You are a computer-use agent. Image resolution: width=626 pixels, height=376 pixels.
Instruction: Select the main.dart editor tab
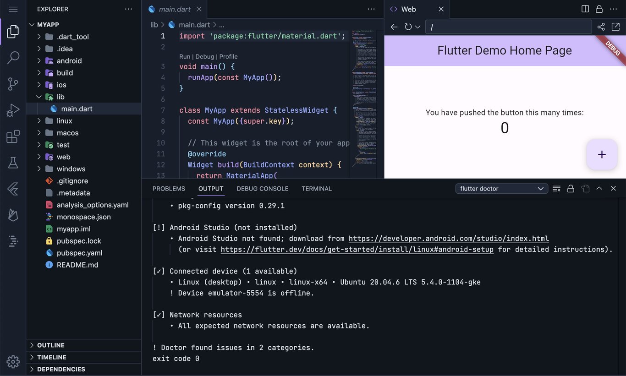click(x=174, y=9)
